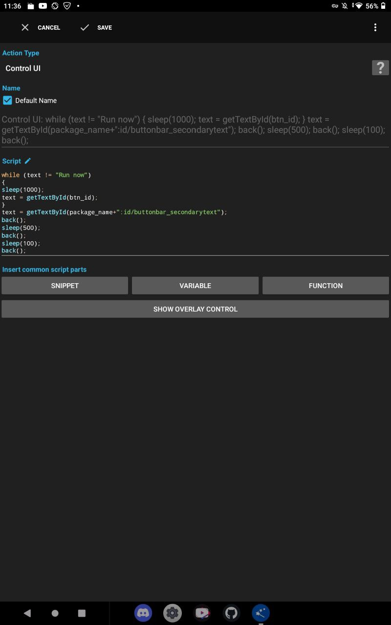Screen dimensions: 391x625
Task: Open GitHub app from the taskbar
Action: coord(231,613)
